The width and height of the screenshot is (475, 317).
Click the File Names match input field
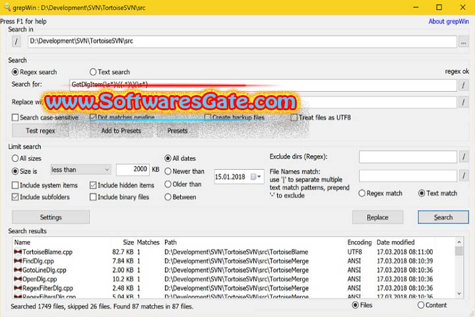click(408, 176)
